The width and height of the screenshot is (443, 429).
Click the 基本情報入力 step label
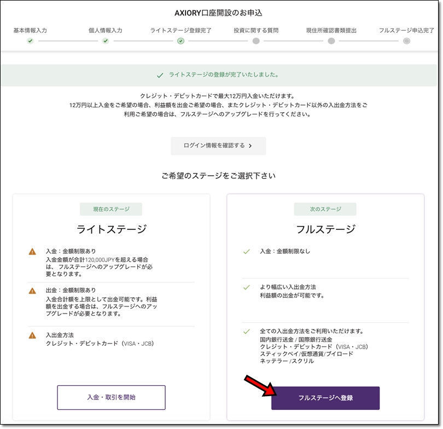30,30
